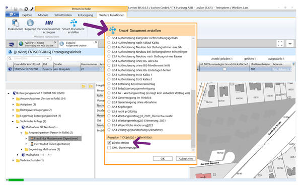Click the first yellow folder button above tree
Image resolution: width=302 pixels, height=187 pixels.
point(84,86)
